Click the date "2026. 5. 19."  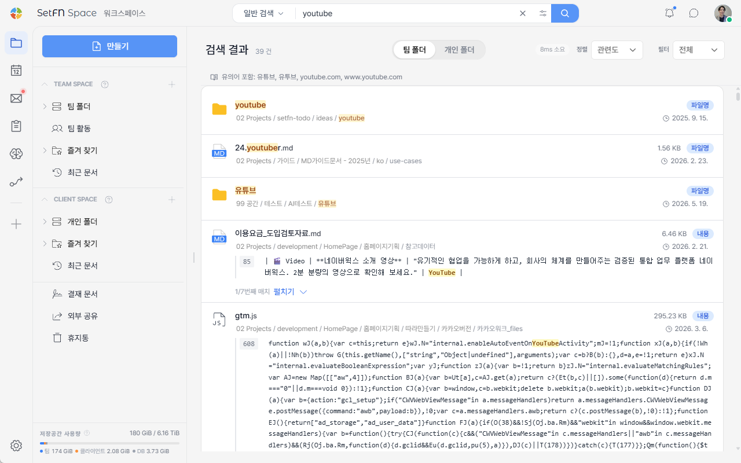point(690,204)
